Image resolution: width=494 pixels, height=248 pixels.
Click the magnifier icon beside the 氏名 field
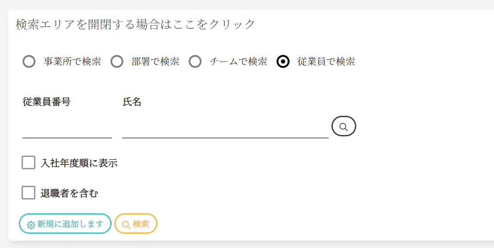tap(343, 126)
